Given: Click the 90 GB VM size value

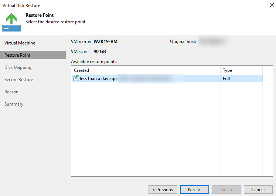Looking at the screenshot, I should tap(100, 52).
